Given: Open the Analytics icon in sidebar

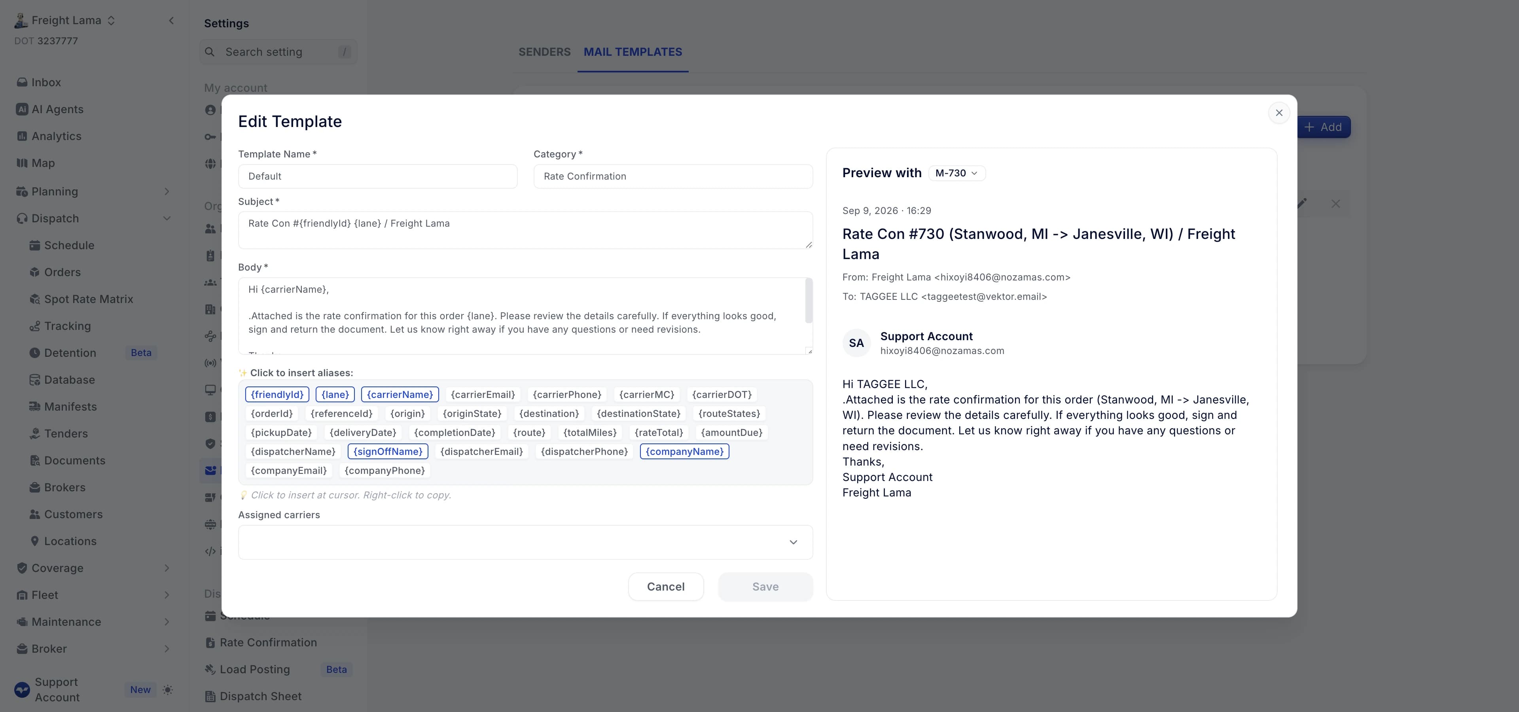Looking at the screenshot, I should tap(22, 136).
